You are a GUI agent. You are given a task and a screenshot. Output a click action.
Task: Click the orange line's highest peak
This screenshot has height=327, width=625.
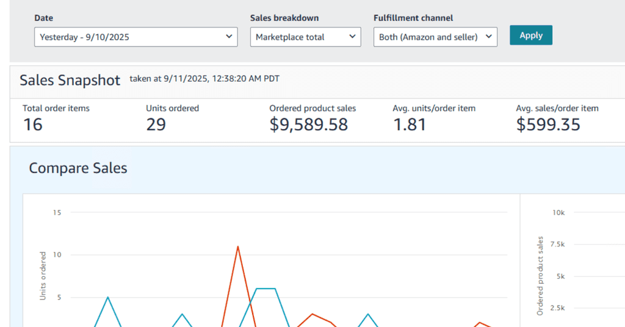click(237, 247)
